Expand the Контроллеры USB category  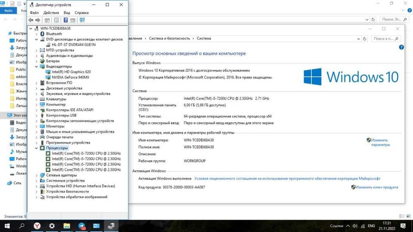(36, 115)
